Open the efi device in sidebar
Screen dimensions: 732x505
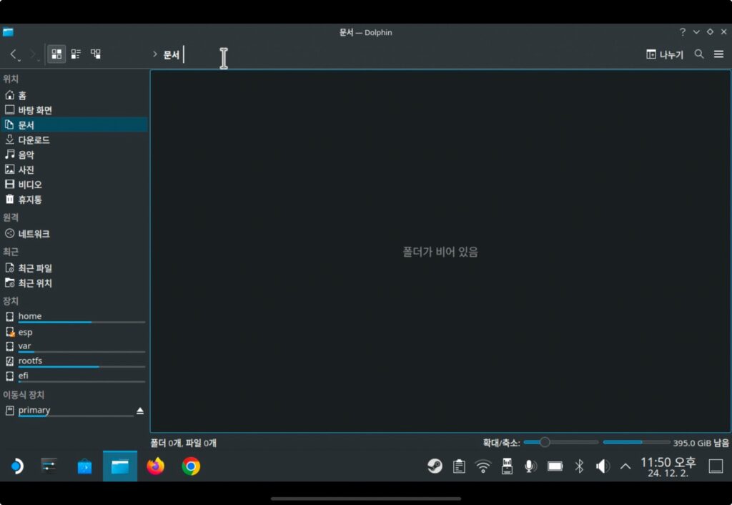click(74, 376)
